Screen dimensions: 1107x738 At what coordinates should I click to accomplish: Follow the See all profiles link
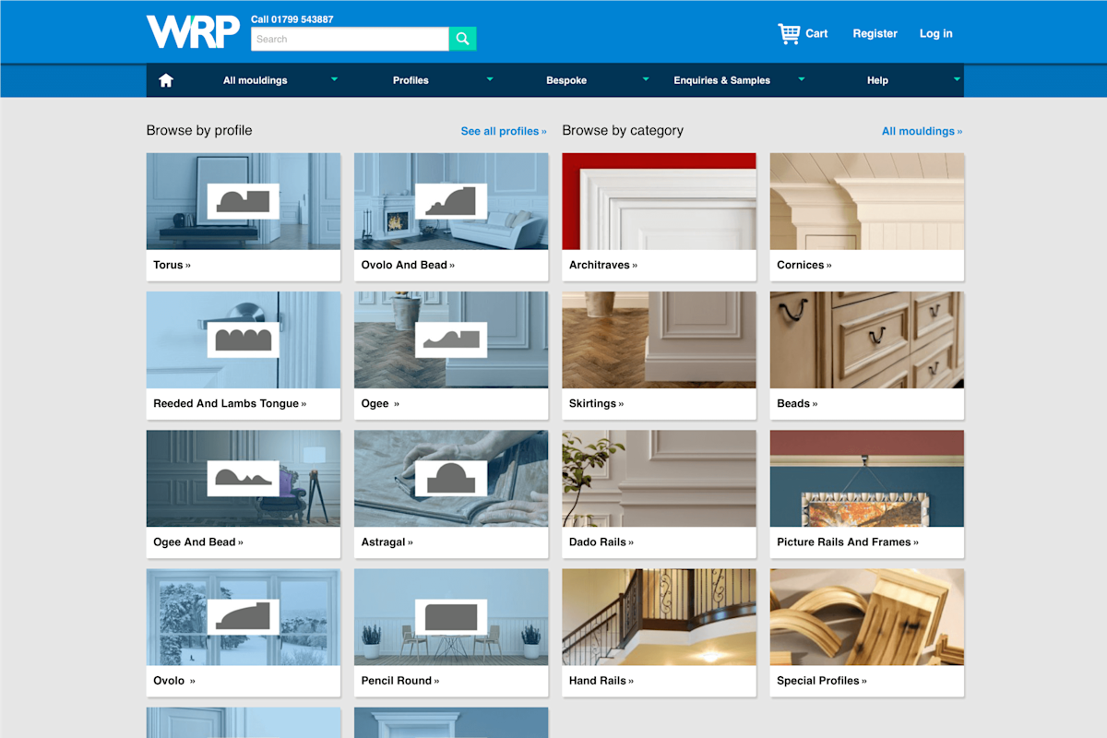pyautogui.click(x=504, y=131)
